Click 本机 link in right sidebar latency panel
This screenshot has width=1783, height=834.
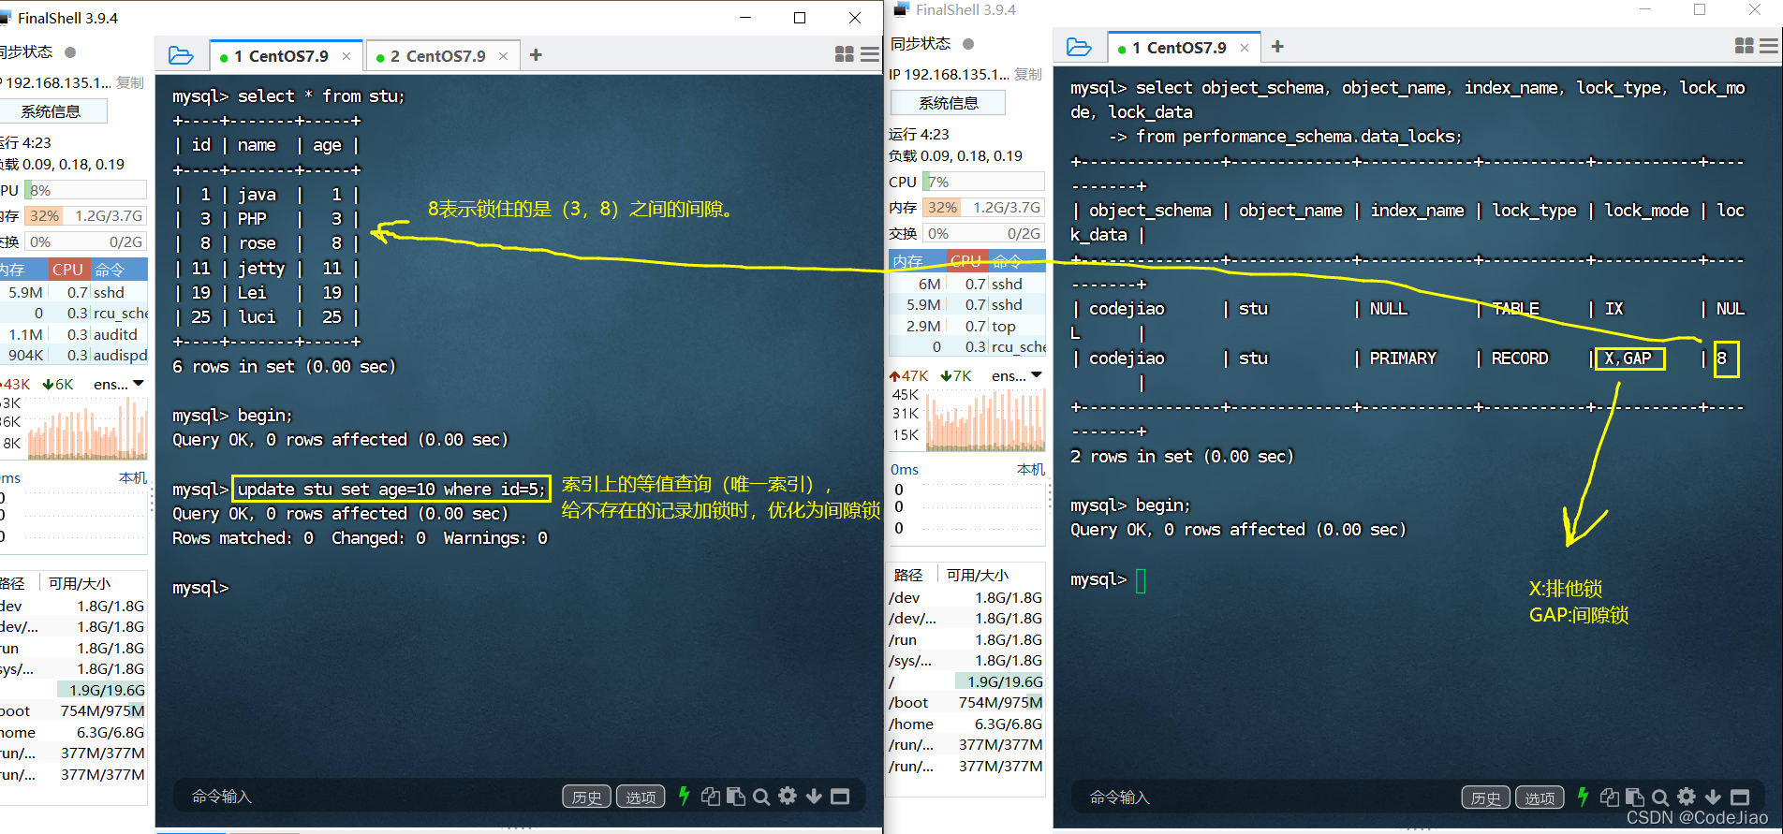(1030, 469)
